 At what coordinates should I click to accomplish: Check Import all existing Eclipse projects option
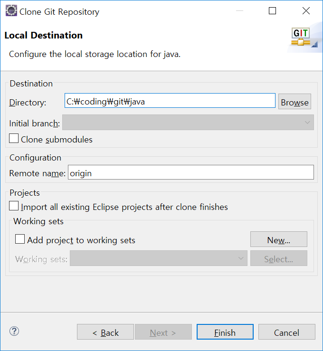pos(14,207)
